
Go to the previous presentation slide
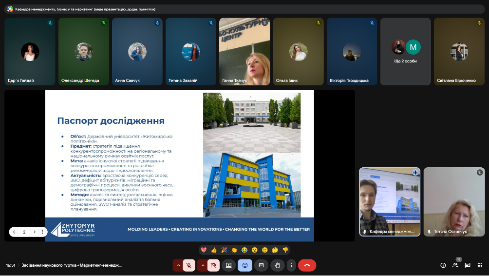(14, 232)
